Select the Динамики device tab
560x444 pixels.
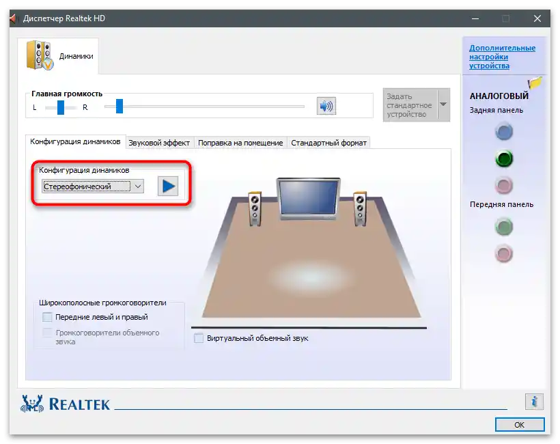58,56
